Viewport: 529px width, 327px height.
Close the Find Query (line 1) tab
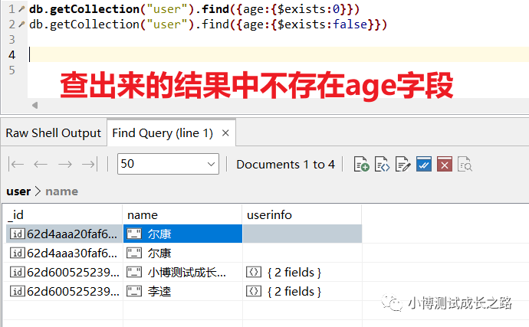pyautogui.click(x=225, y=132)
